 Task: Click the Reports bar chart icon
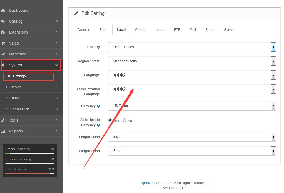pyautogui.click(x=3, y=131)
